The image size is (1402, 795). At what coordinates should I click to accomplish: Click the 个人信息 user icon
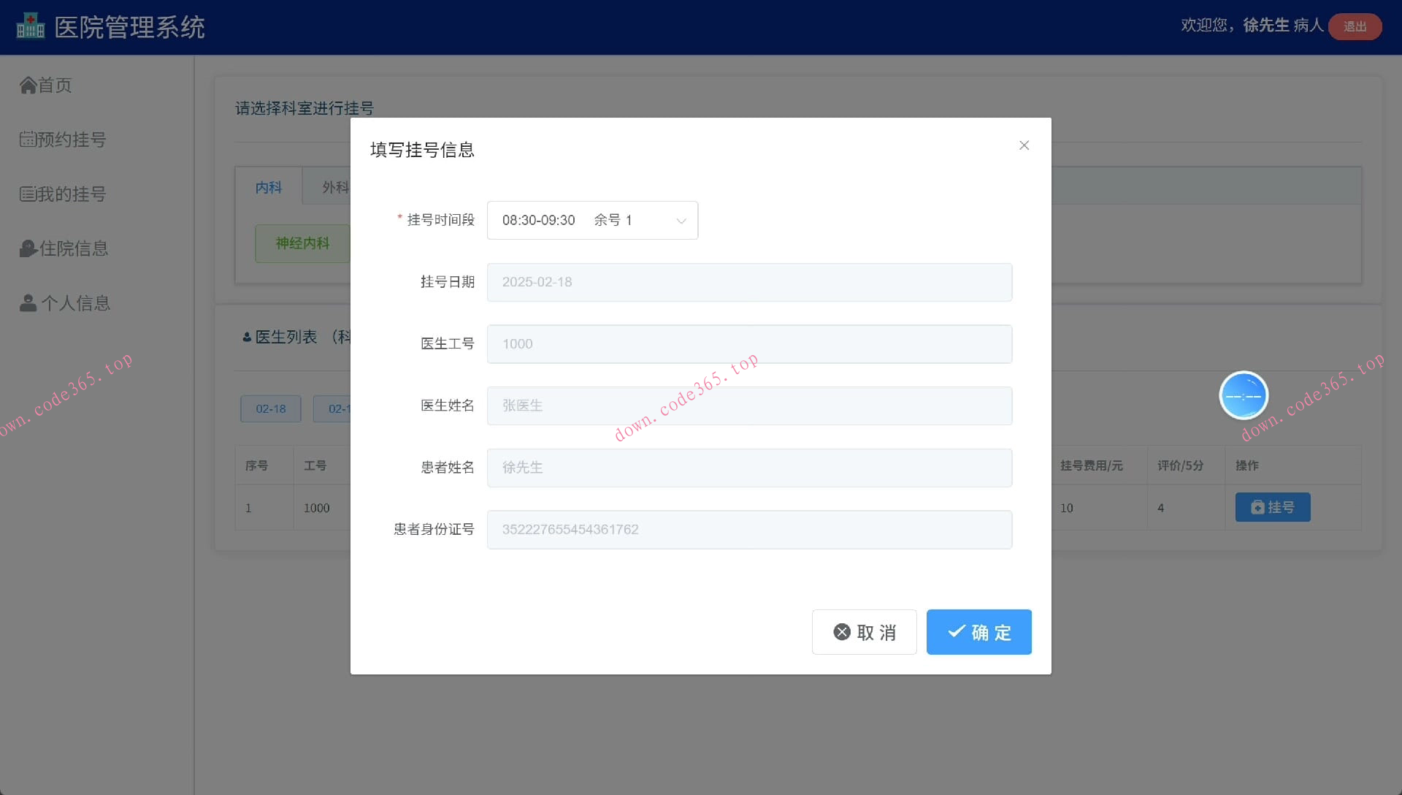[x=28, y=303]
